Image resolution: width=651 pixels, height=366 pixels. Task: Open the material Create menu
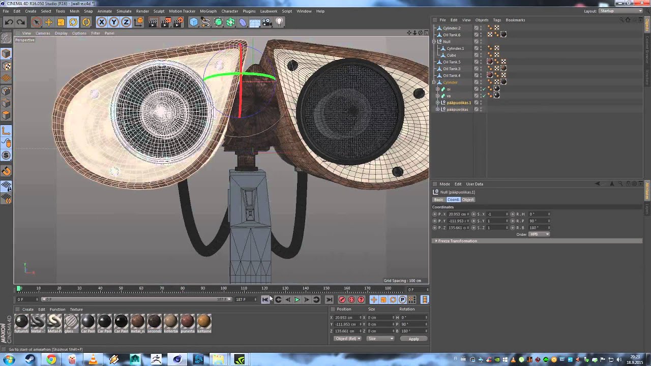(x=28, y=310)
